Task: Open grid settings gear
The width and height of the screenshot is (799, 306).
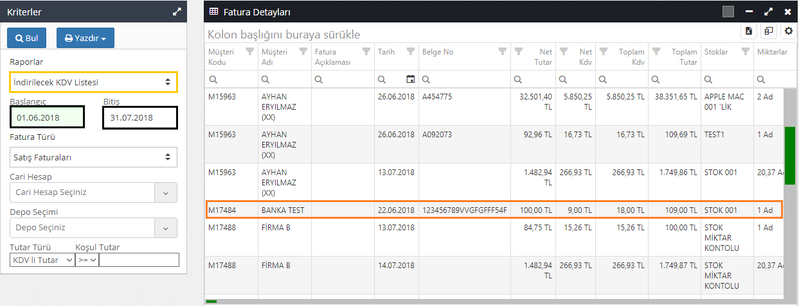Action: [787, 31]
